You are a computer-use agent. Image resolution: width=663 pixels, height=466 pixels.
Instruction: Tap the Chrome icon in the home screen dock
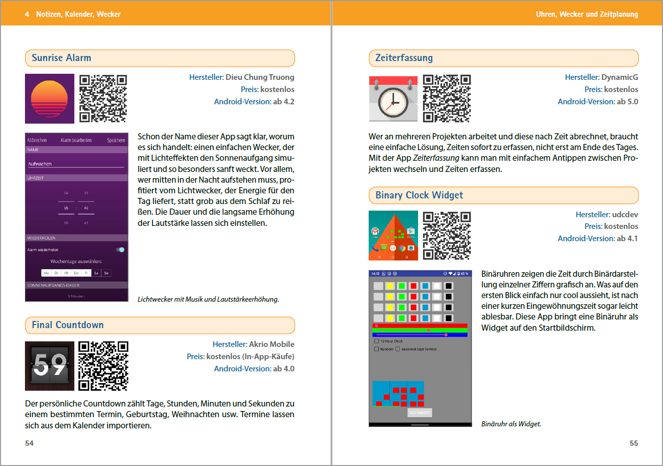pos(402,248)
